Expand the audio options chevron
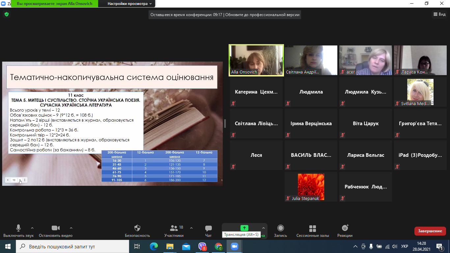This screenshot has height=253, width=450. [x=32, y=228]
